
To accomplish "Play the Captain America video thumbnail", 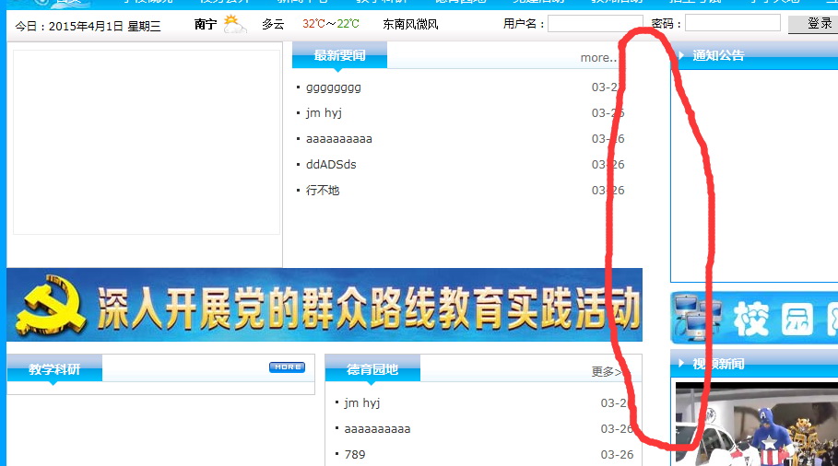I will coord(756,425).
